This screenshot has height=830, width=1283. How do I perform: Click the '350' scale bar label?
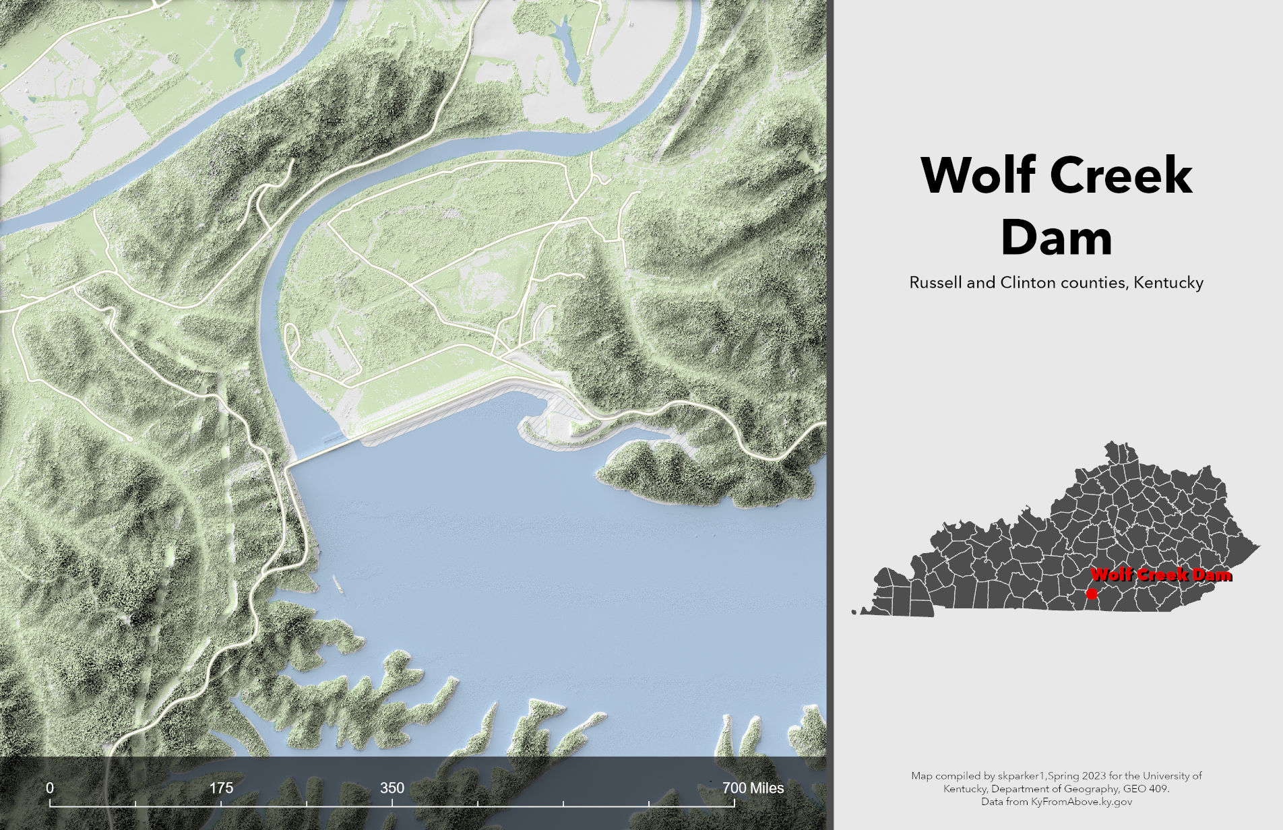click(x=392, y=788)
